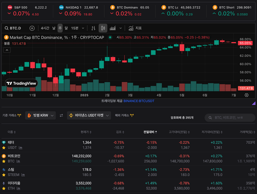This screenshot has height=194, width=257.
Task: Click the BTC Long ticker
Action: (181, 11)
